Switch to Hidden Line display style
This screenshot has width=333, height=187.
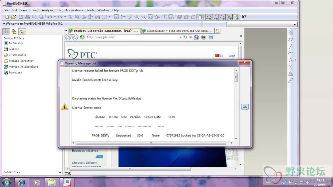pos(186,17)
